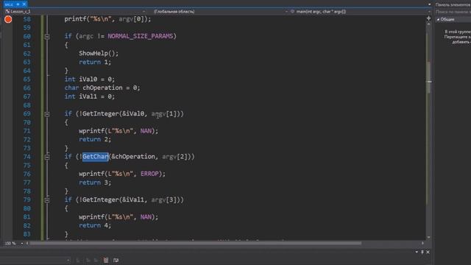Viewport: 471px width, 265px height.
Task: Collapse the GetInteger iVal1 block at line 79
Action: tap(47, 199)
